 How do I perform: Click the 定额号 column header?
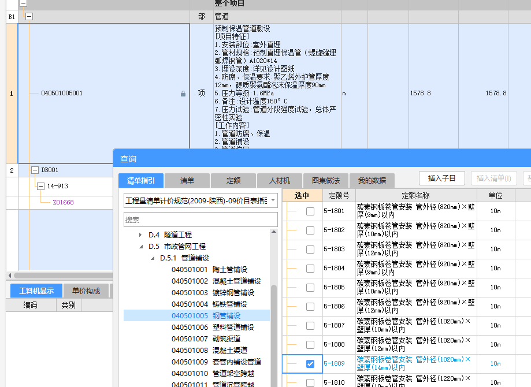pyautogui.click(x=339, y=195)
